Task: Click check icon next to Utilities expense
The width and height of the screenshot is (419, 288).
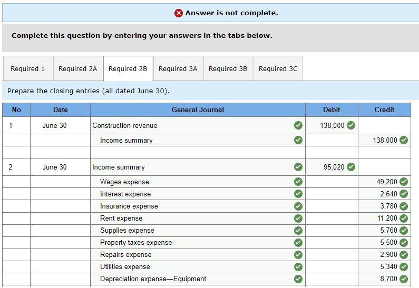Action: [298, 266]
